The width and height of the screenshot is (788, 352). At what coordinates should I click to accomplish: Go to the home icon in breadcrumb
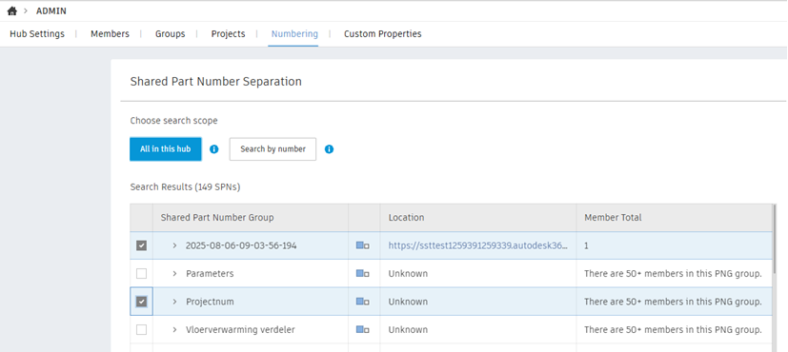(x=12, y=11)
